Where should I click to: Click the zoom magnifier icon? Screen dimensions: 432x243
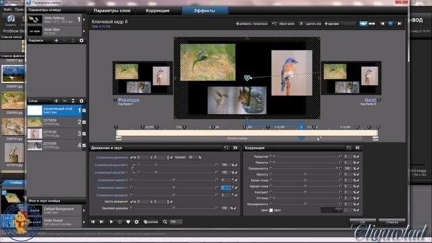165,222
